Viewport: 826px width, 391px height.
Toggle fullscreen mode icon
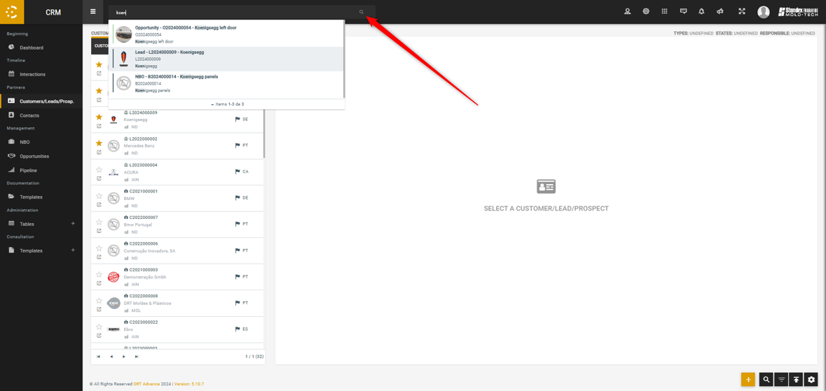[x=741, y=11]
